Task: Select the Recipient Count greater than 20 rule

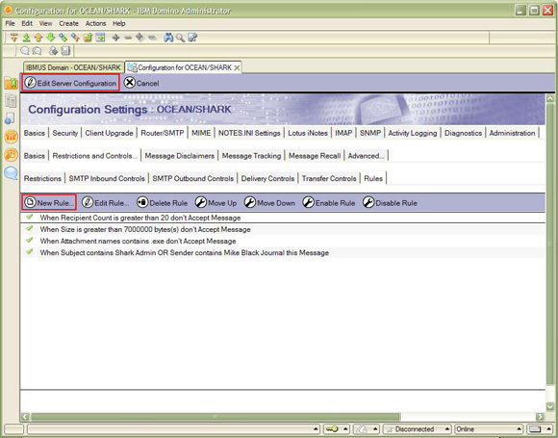Action: [283, 218]
